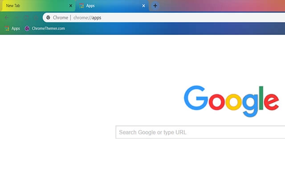
Task: Switch to the Apps tab
Action: (x=112, y=6)
